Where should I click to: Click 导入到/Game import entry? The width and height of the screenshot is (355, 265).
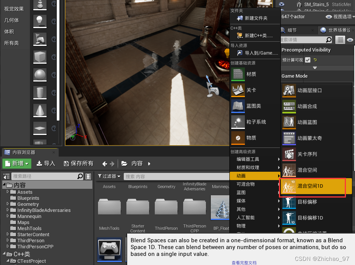point(255,53)
